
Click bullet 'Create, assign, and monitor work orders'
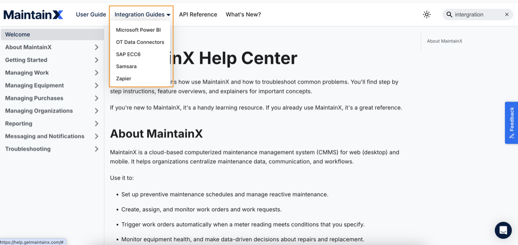pyautogui.click(x=201, y=210)
